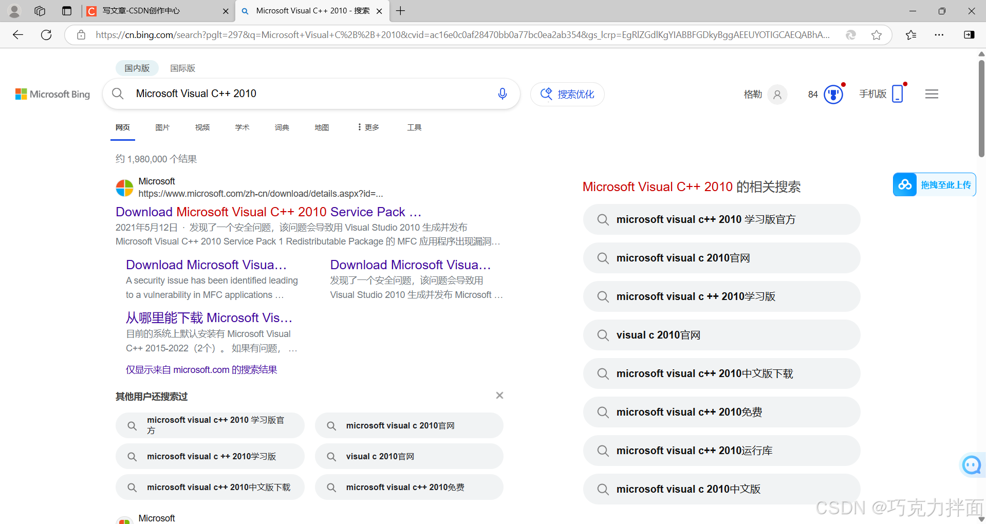
Task: Open the rewards trophy icon
Action: (x=834, y=94)
